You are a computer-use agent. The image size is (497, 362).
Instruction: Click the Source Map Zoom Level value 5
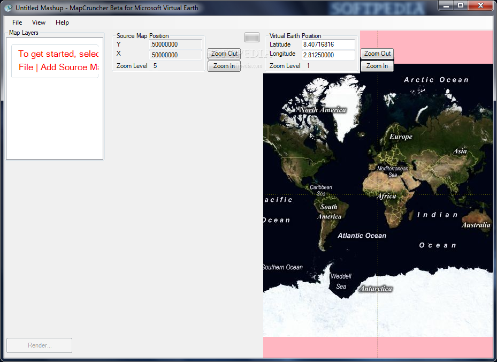tap(155, 66)
